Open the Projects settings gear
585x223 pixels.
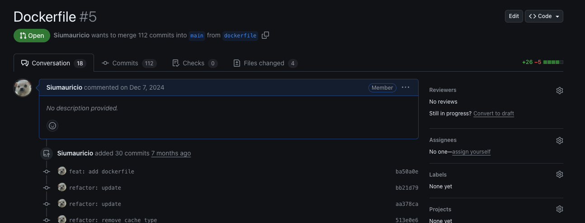pyautogui.click(x=559, y=209)
